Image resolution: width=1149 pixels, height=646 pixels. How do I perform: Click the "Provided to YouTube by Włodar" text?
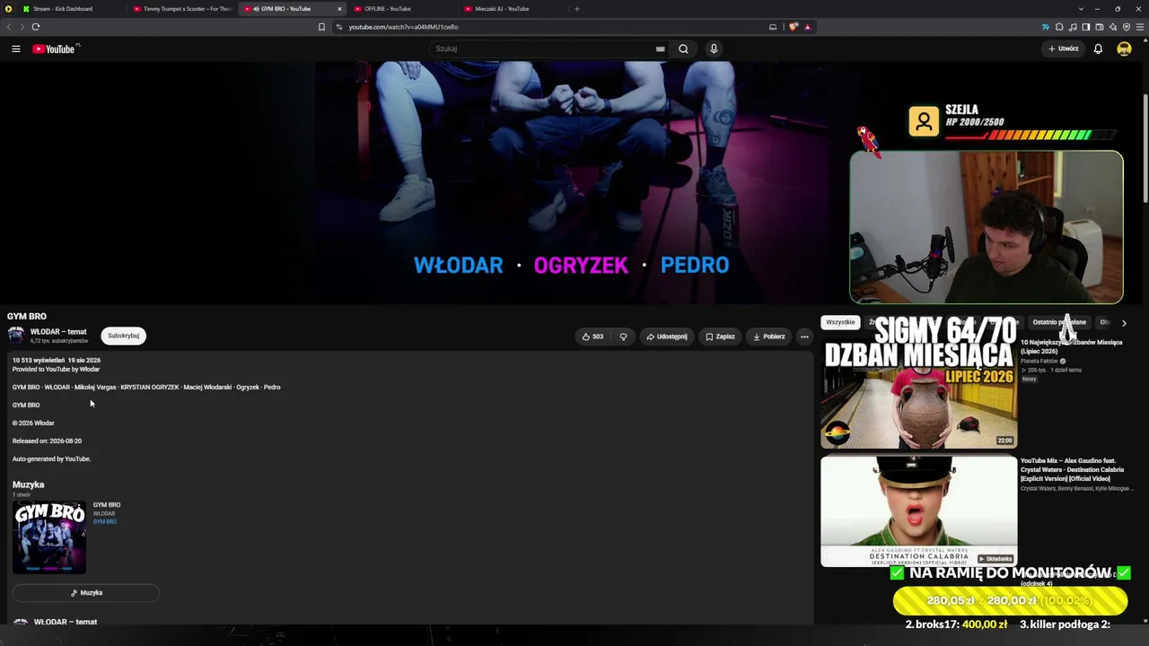coord(56,370)
